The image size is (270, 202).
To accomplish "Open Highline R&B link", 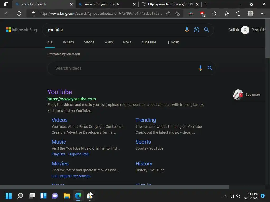I will (x=79, y=154).
